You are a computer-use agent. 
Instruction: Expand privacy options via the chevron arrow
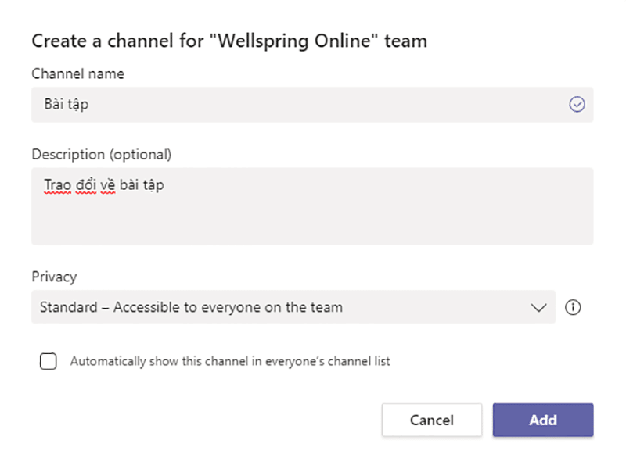(538, 307)
